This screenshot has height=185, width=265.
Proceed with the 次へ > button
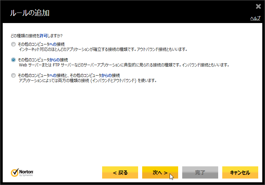click(x=160, y=172)
